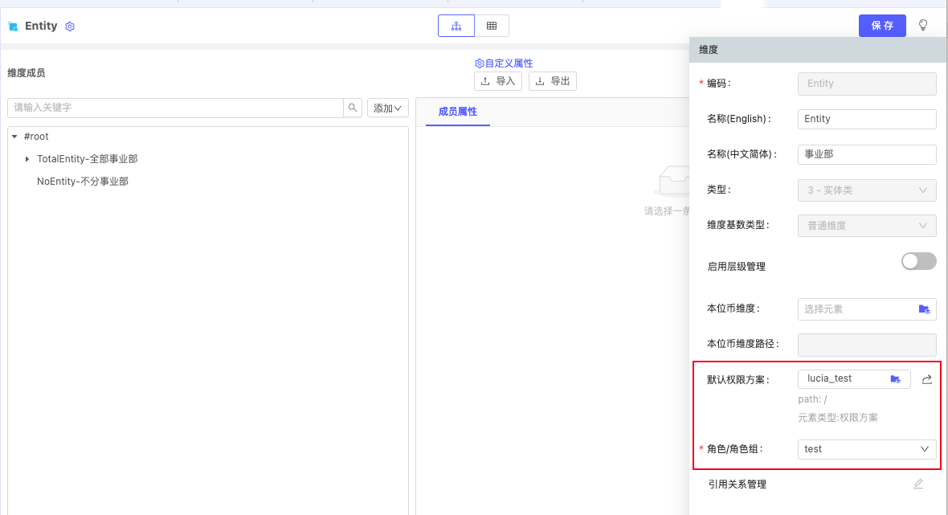Click the gear icon next to Entity title

pyautogui.click(x=70, y=27)
